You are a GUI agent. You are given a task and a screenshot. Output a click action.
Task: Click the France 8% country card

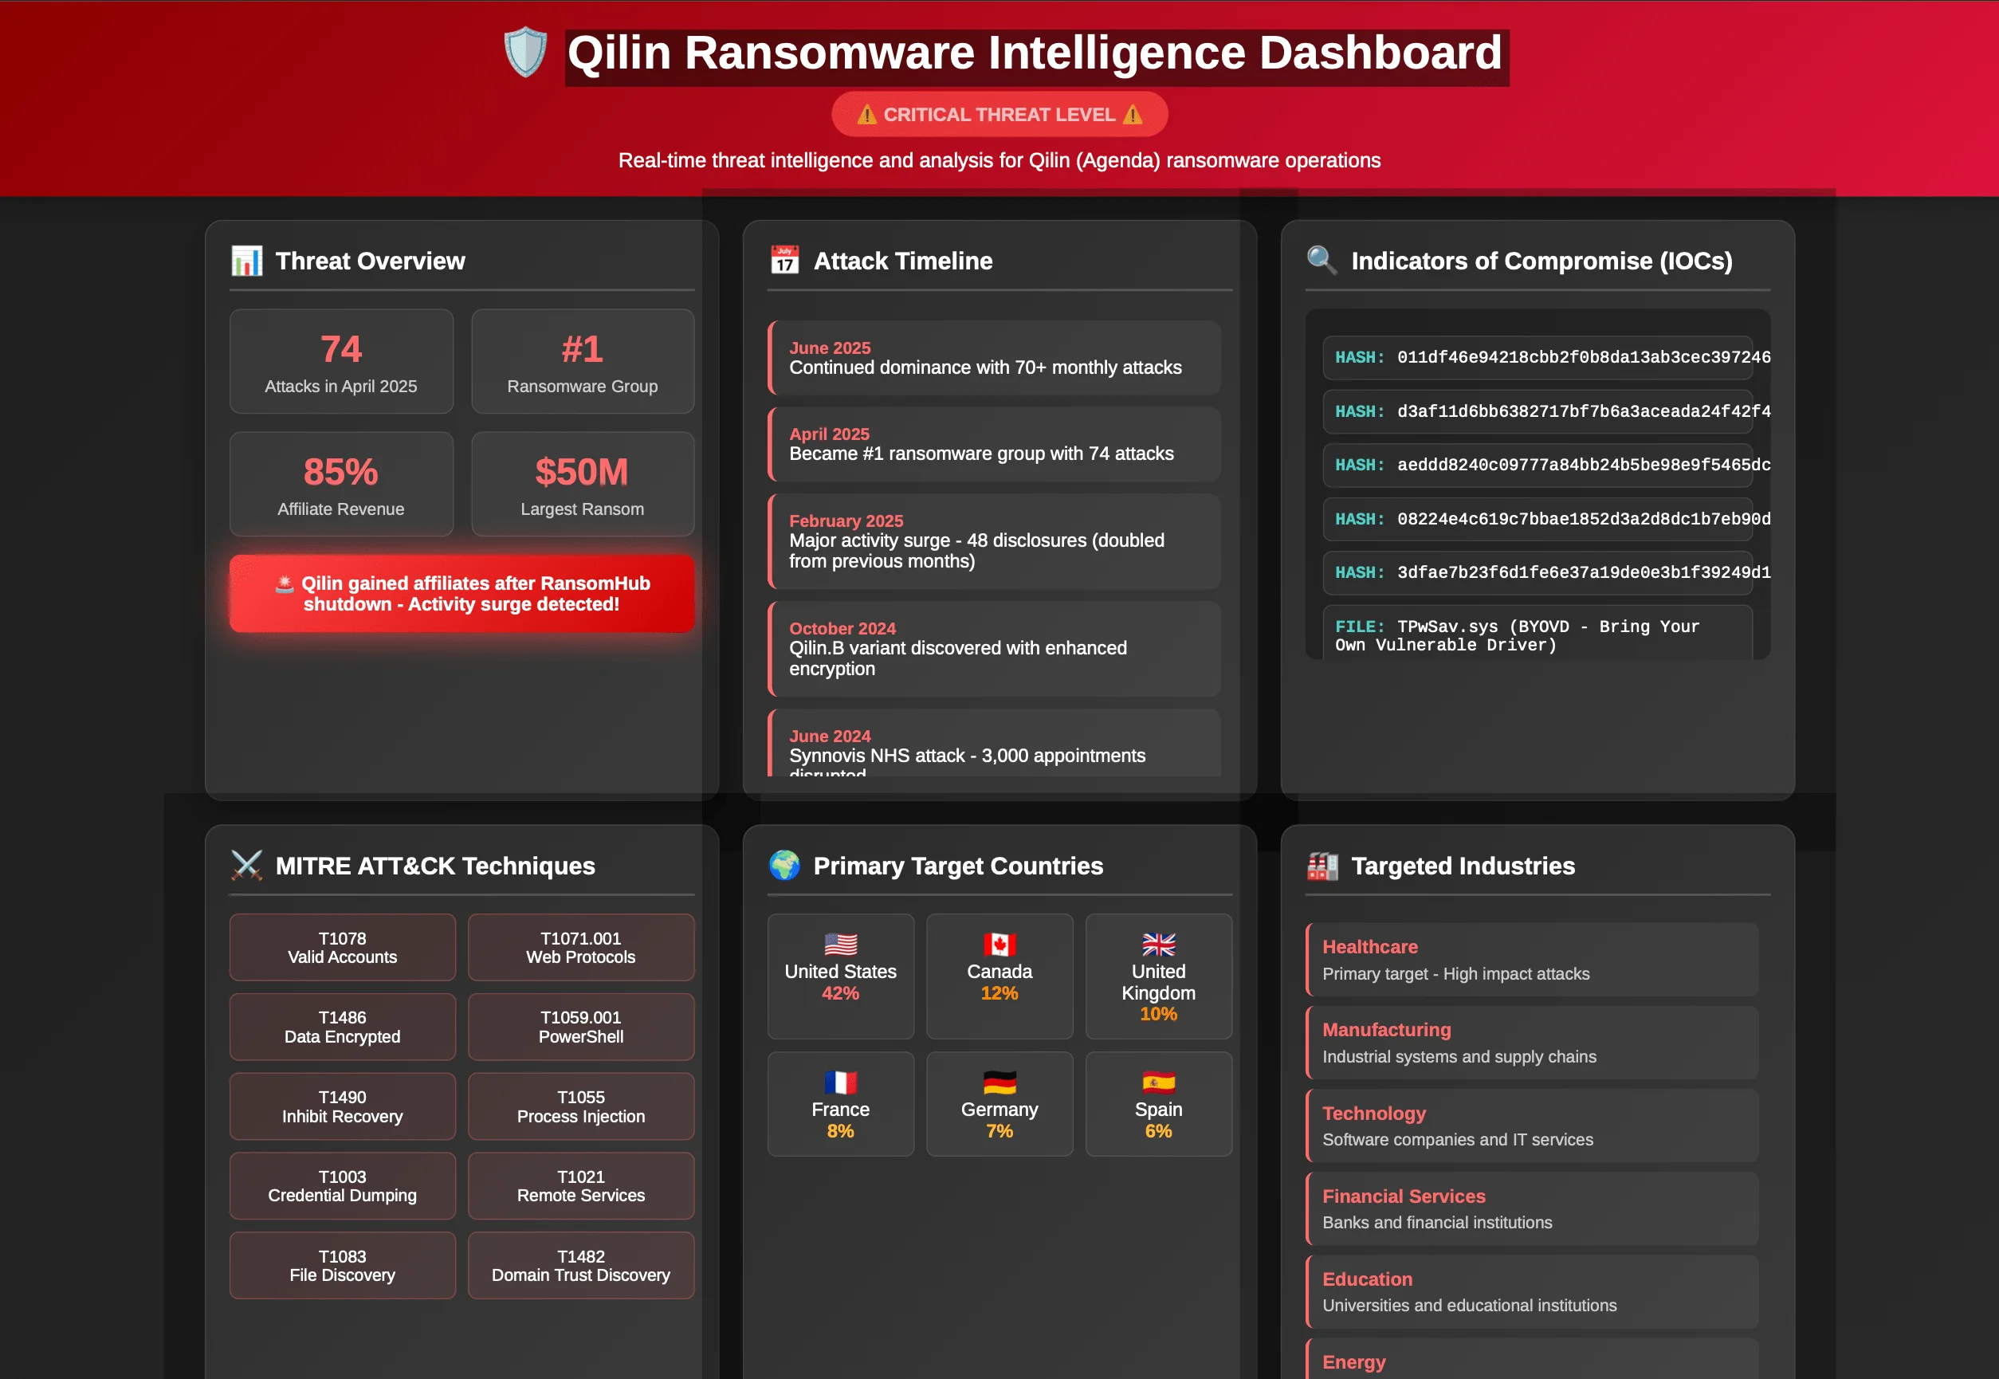pyautogui.click(x=841, y=1104)
